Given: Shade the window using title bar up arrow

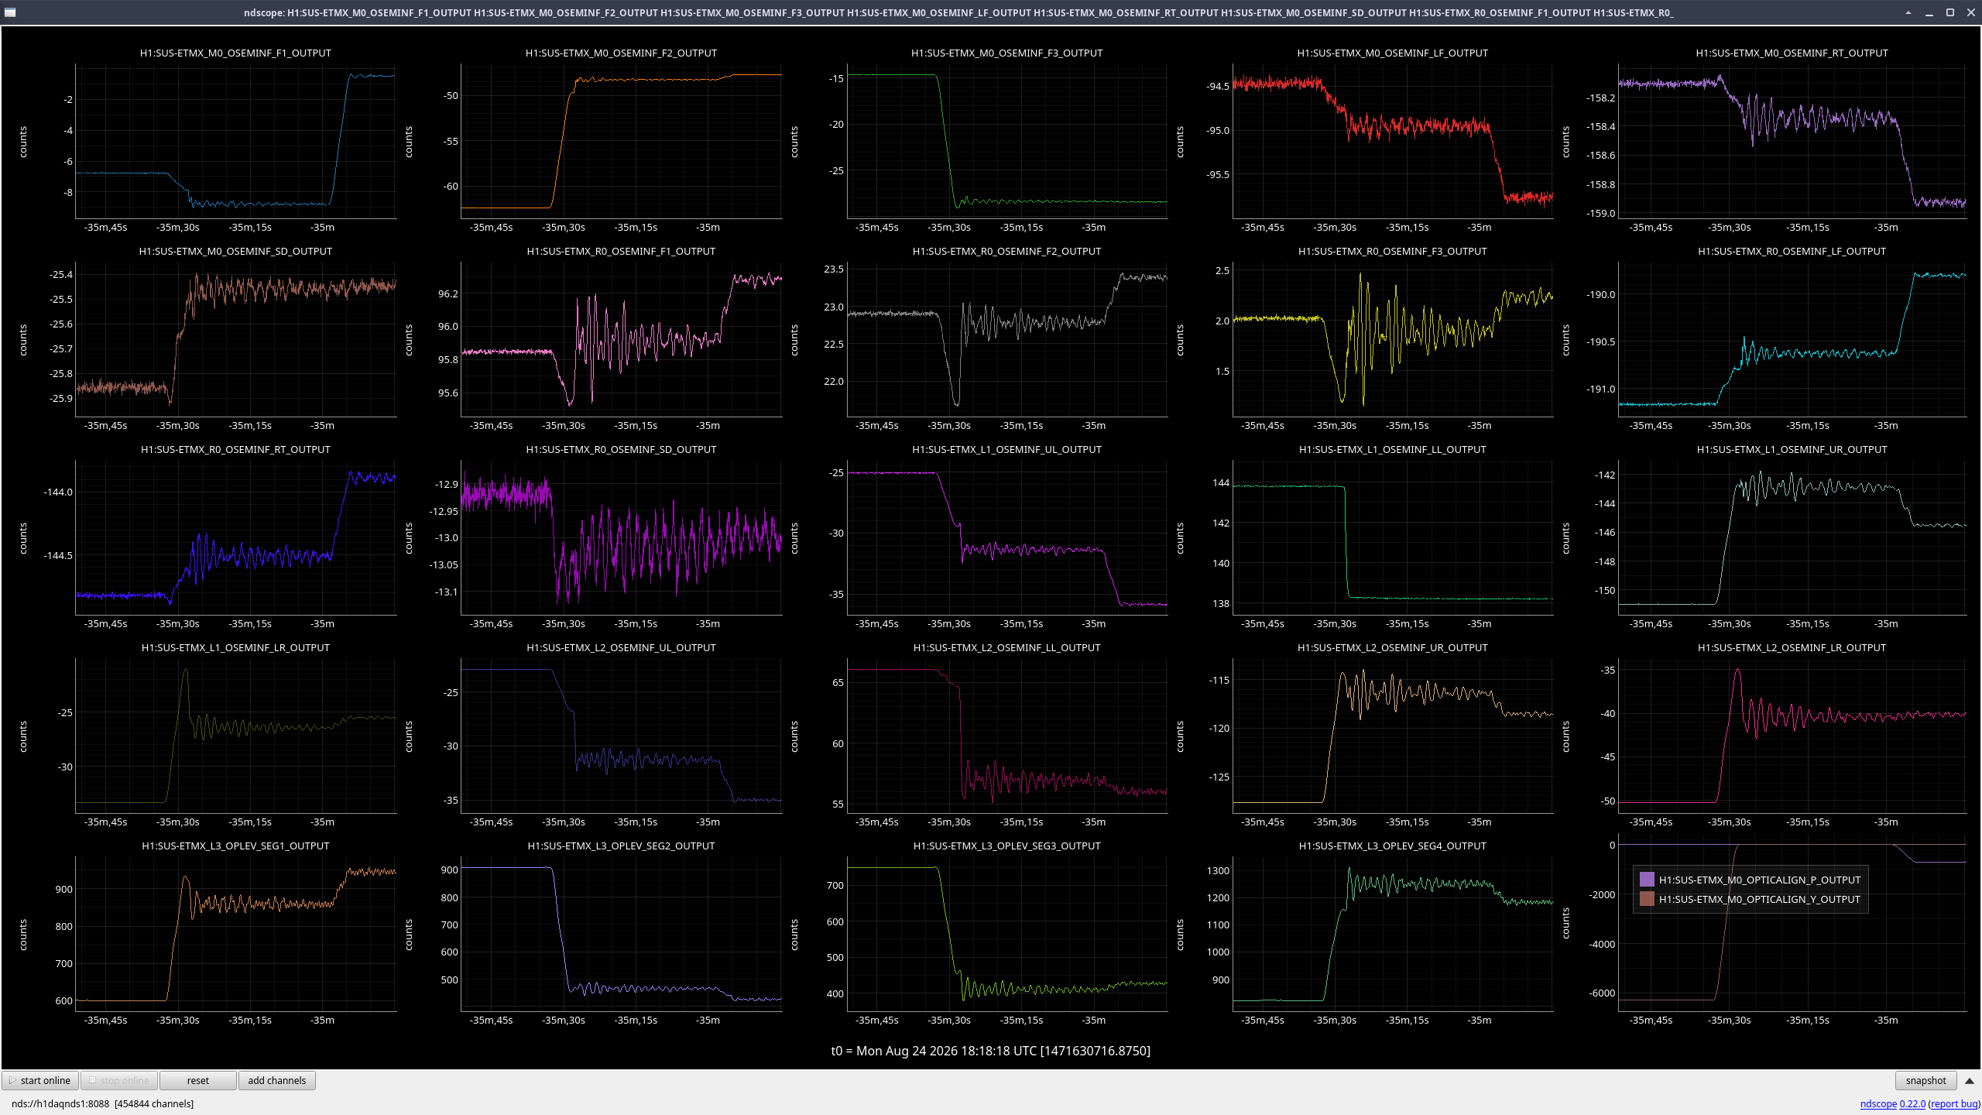Looking at the screenshot, I should (x=1908, y=12).
